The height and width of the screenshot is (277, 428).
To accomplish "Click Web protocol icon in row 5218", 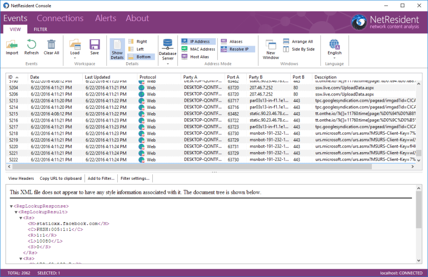I will [141, 134].
